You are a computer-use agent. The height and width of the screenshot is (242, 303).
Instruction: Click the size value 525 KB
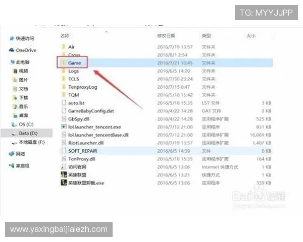[264, 119]
